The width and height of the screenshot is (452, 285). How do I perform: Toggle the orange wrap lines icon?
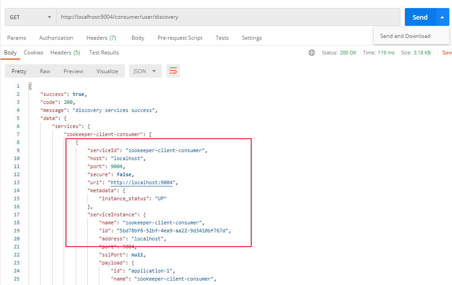click(173, 71)
